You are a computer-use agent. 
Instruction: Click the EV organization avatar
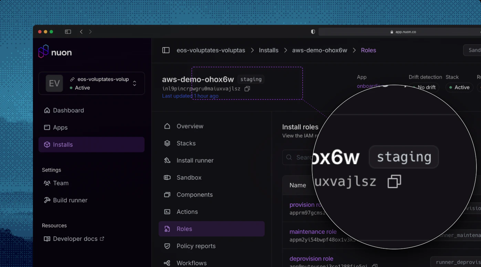click(x=54, y=83)
